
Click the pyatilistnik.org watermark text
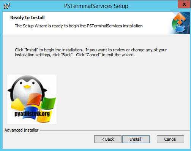(32, 114)
